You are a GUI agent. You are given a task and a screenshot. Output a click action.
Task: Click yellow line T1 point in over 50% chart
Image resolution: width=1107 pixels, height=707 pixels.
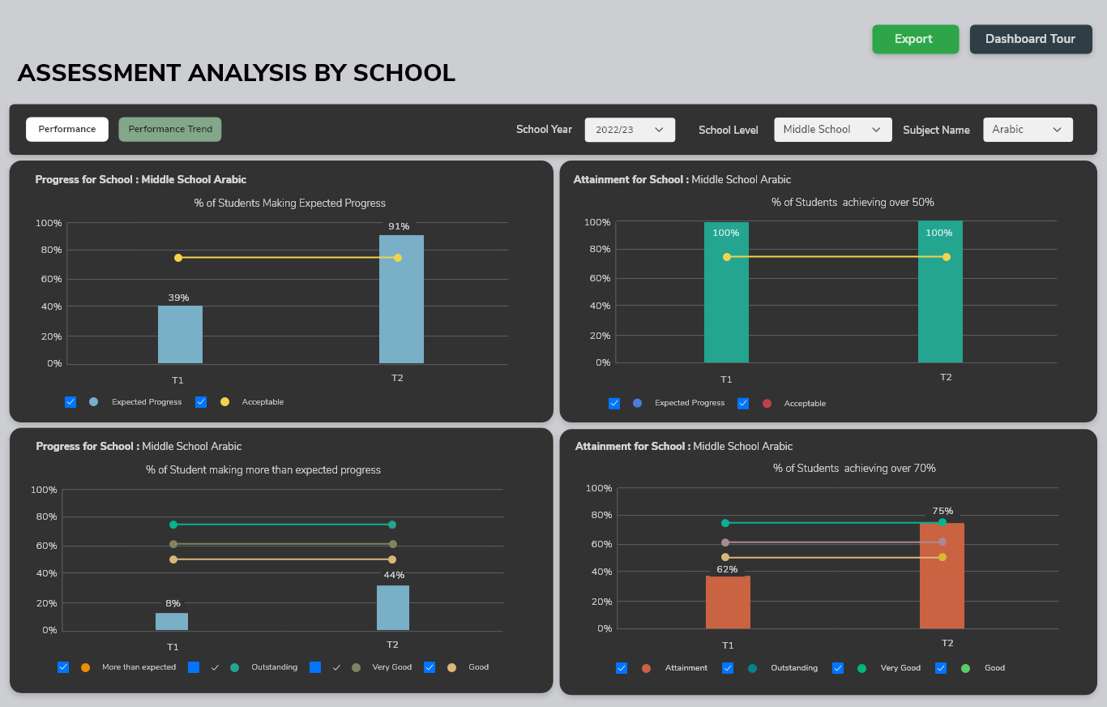(x=727, y=257)
